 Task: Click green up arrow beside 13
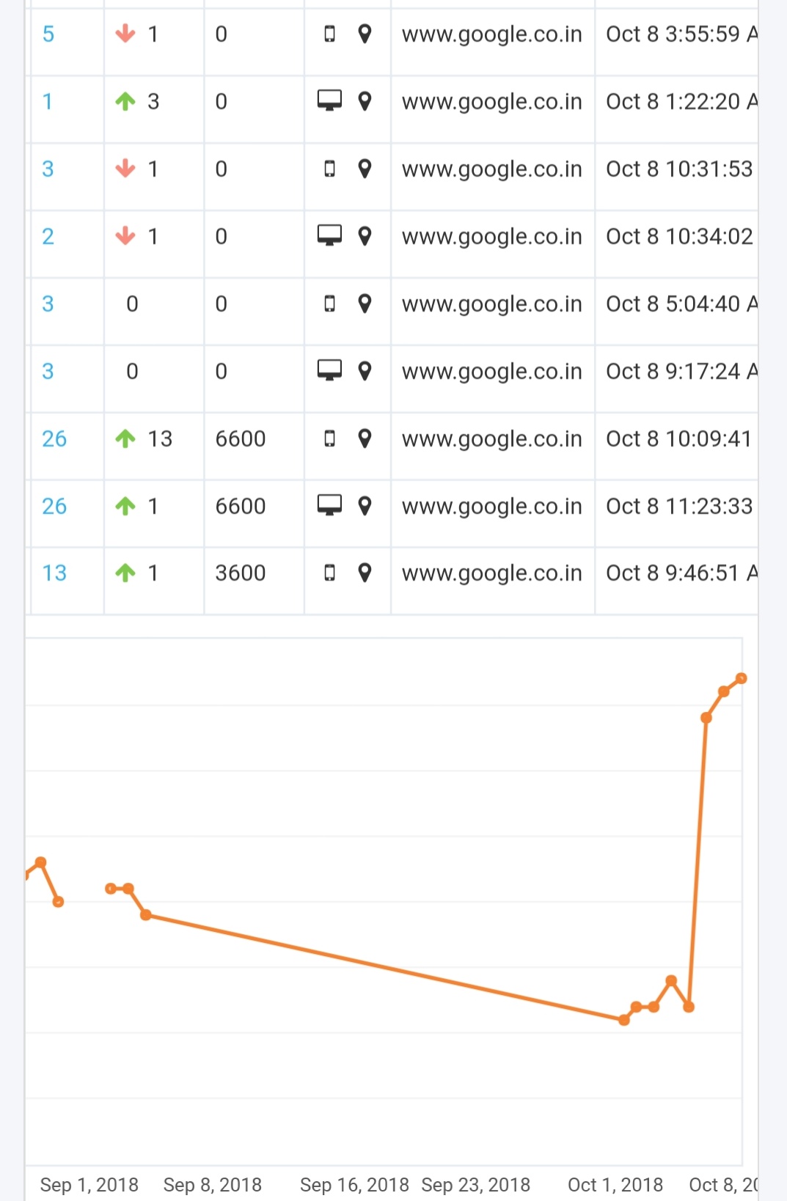[x=125, y=438]
